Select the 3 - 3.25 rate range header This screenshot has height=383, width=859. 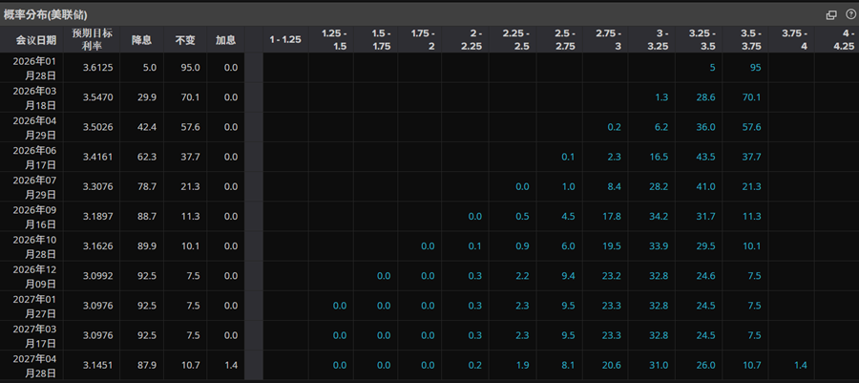point(658,40)
